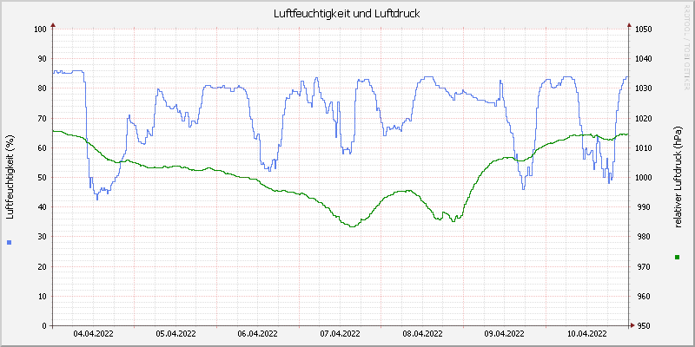Screen dimensions: 695x347
Task: Click the date label 10.04.2022
Action: coord(586,334)
